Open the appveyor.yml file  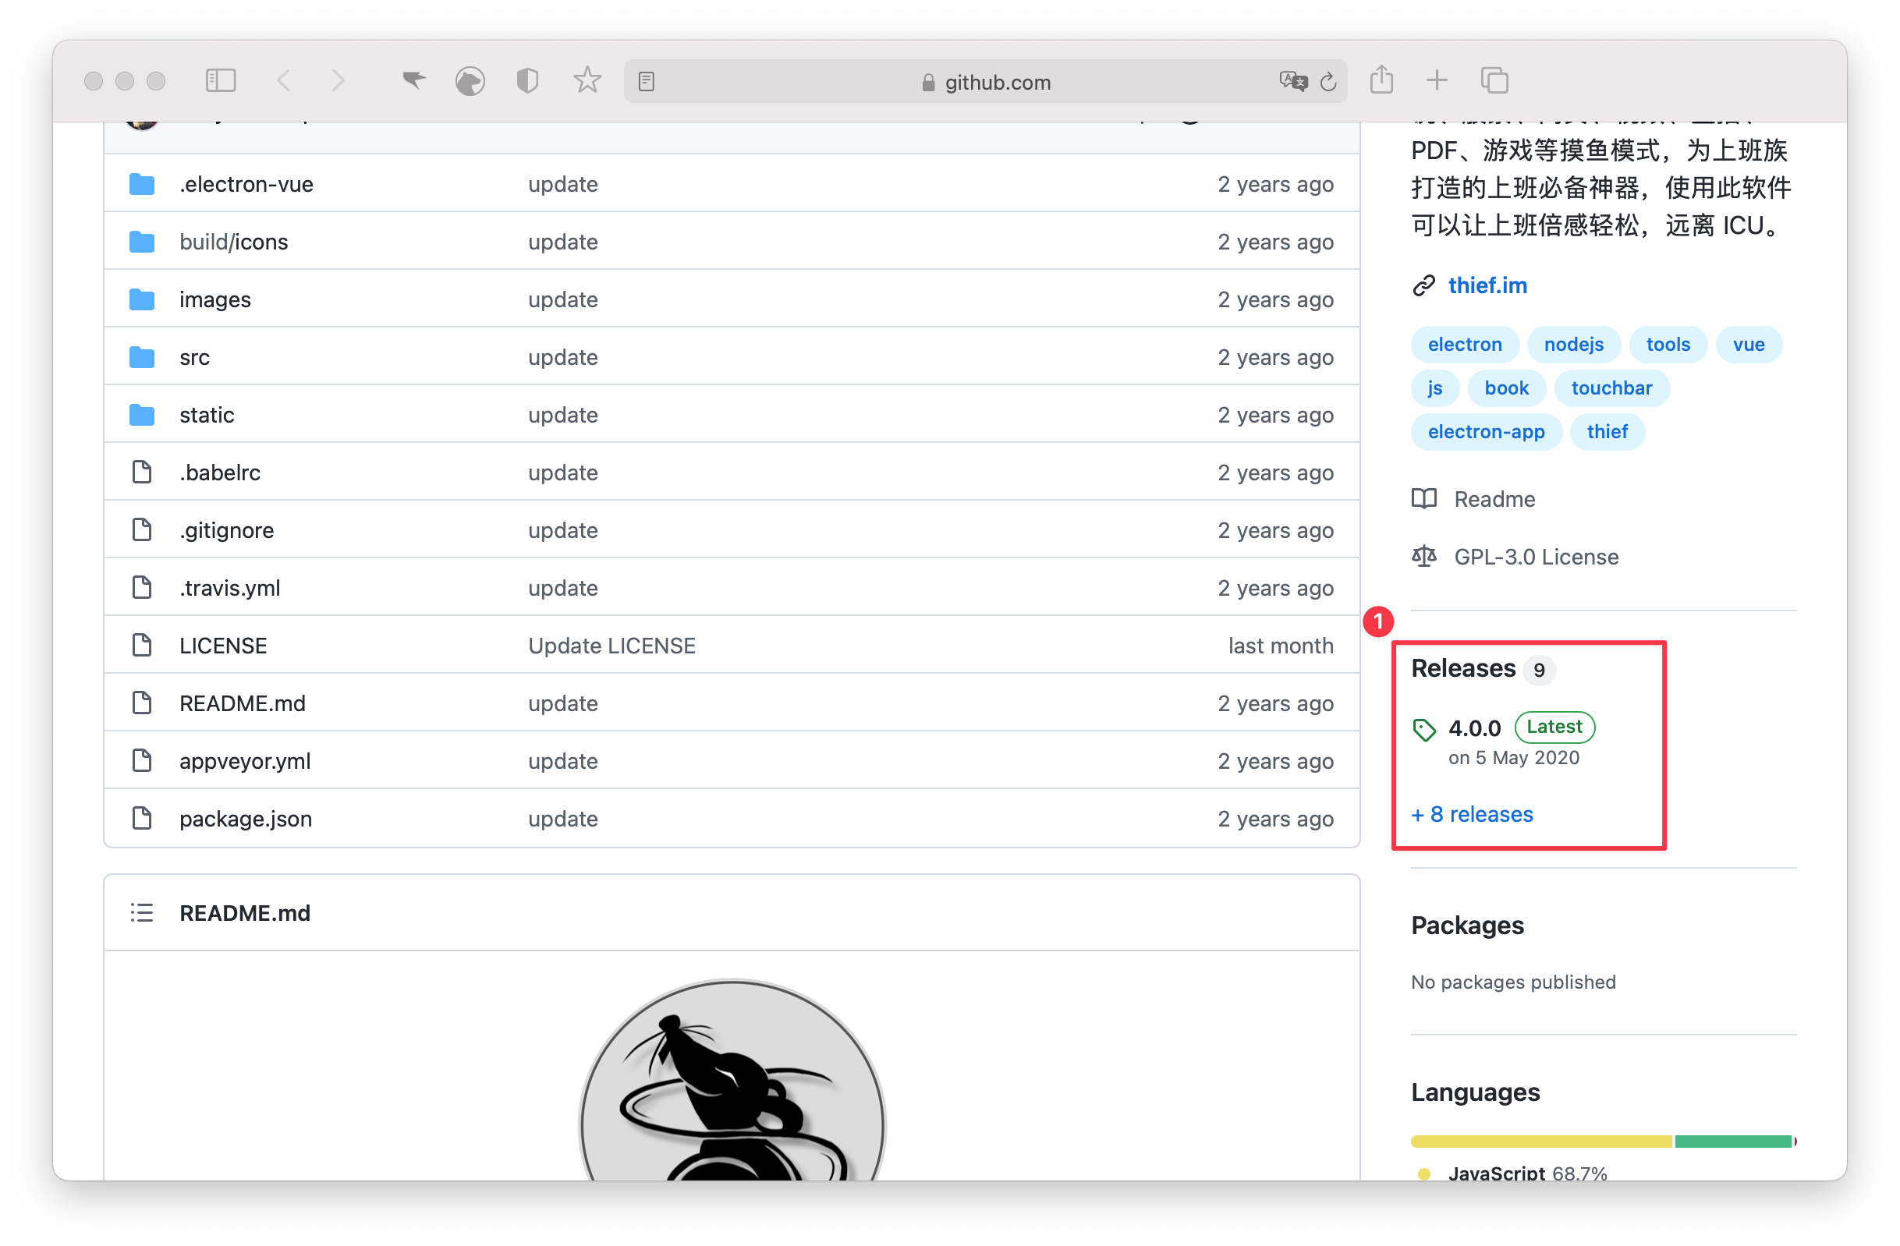244,762
